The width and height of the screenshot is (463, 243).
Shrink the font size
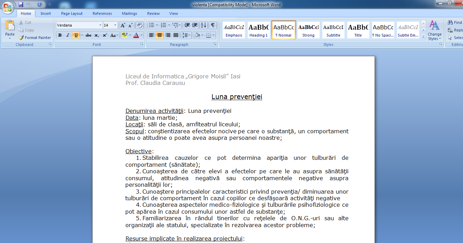coord(130,25)
